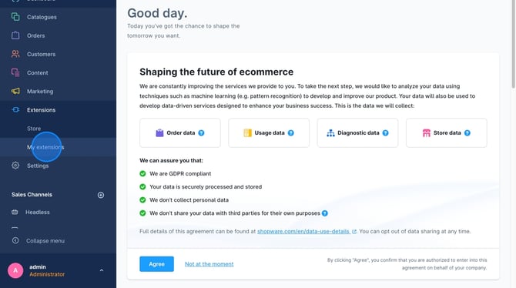516x288 pixels.
Task: Show help for Diagnostic data
Action: [x=385, y=133]
